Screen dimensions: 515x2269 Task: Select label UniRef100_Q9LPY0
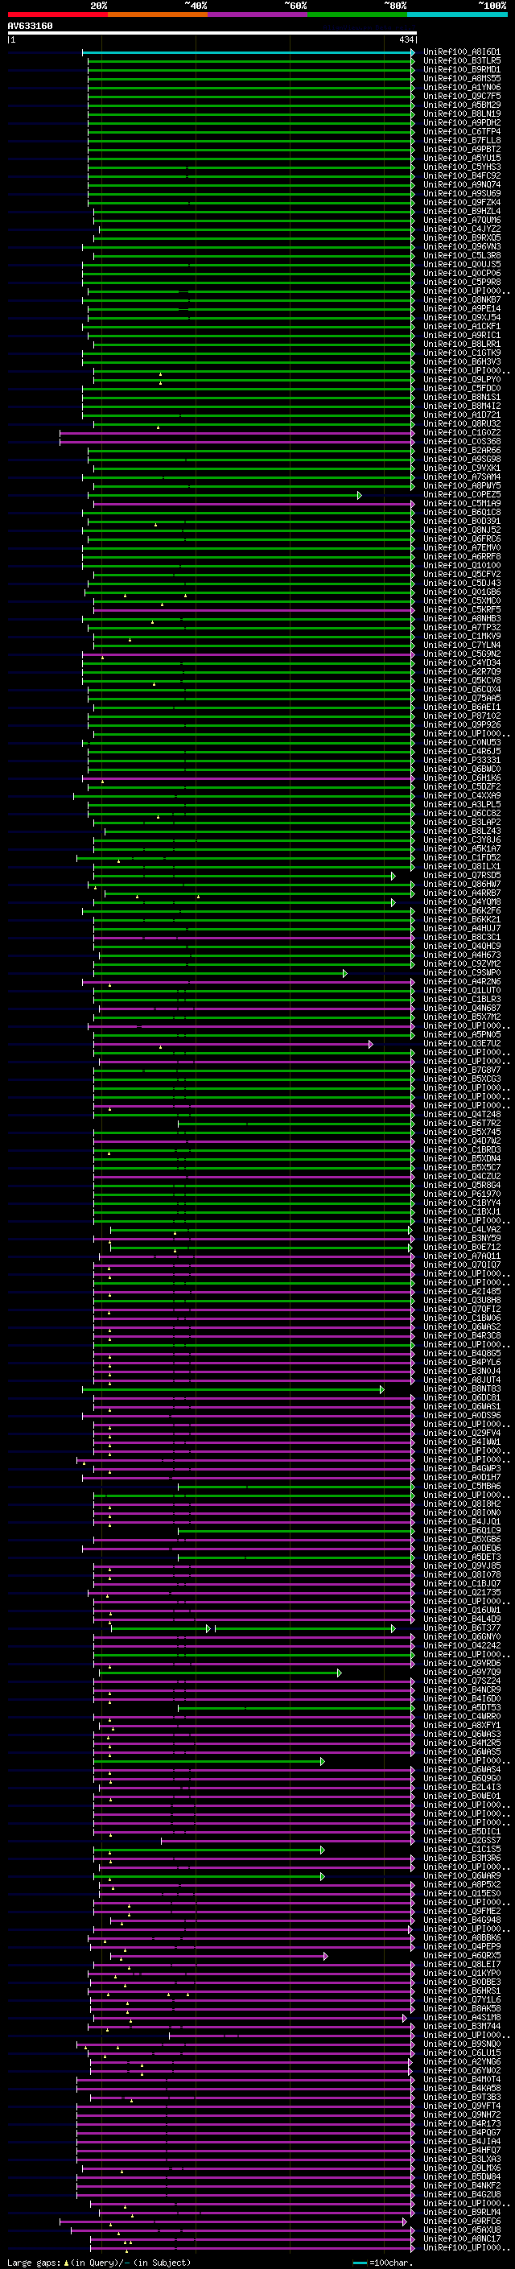461,380
